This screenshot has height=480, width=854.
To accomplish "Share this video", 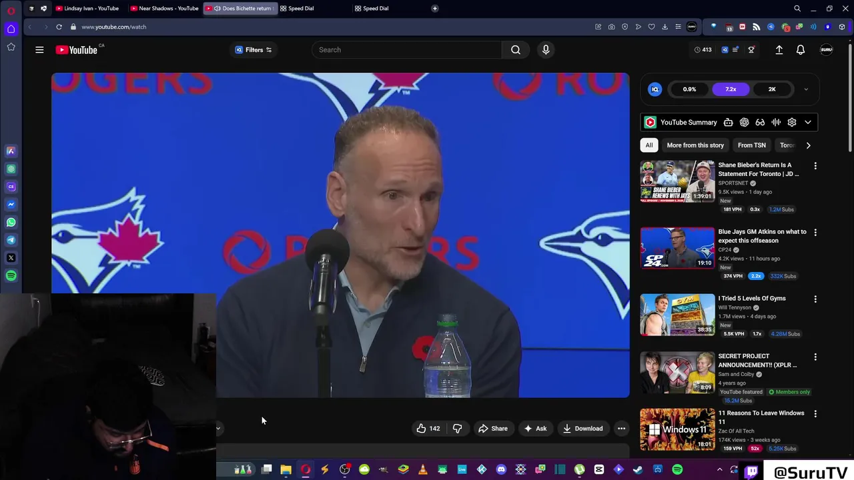I will point(493,429).
